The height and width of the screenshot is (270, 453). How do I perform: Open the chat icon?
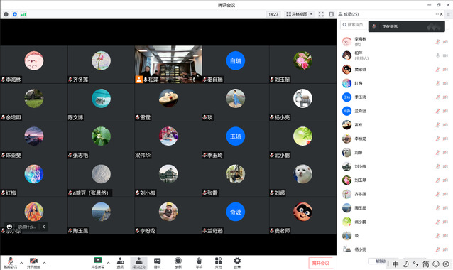click(157, 262)
